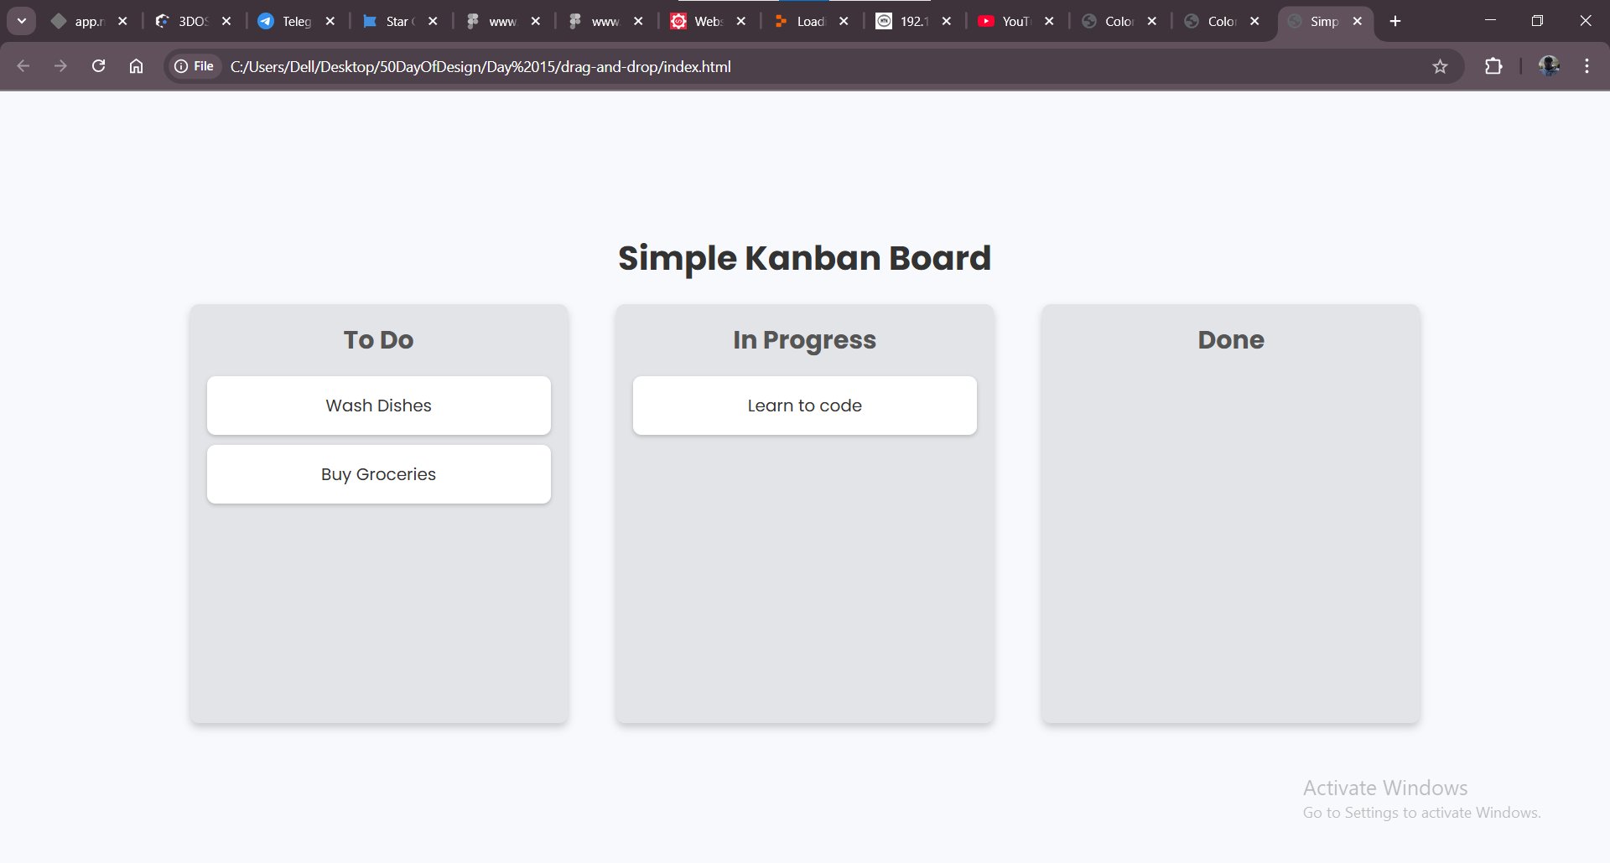Close the 3DOS tab
The image size is (1610, 863).
coord(226,21)
